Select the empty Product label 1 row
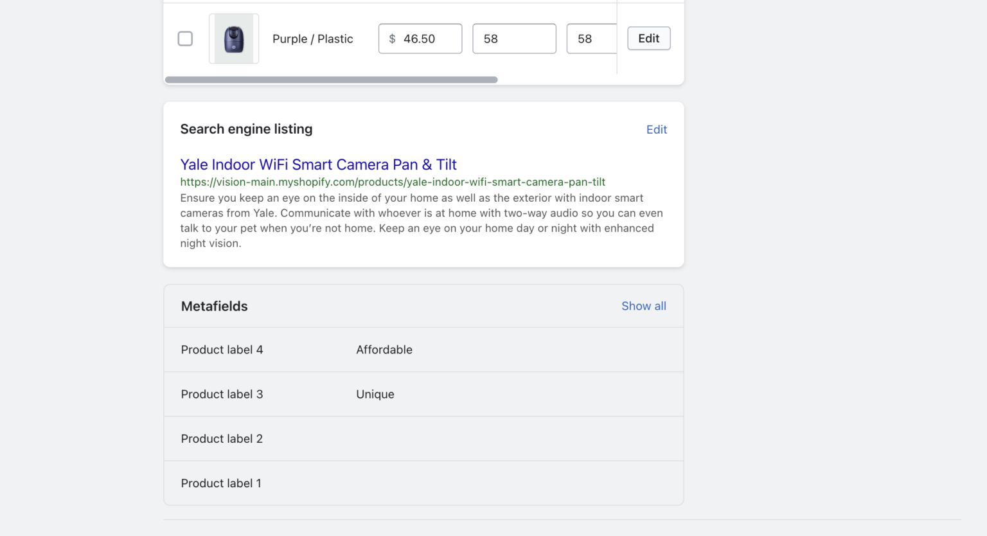 click(221, 483)
